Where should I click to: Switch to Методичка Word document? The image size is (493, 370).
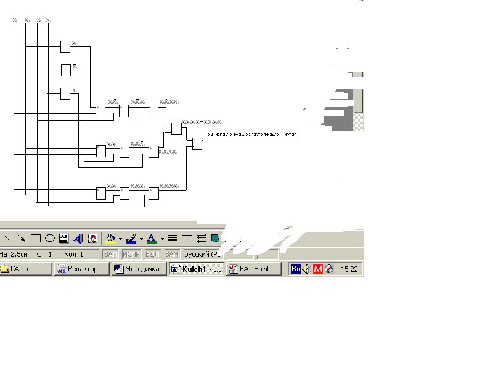point(139,269)
